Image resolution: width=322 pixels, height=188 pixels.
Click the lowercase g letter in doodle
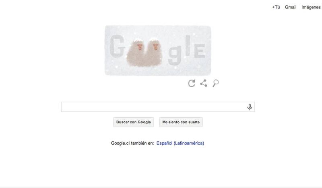(175, 55)
